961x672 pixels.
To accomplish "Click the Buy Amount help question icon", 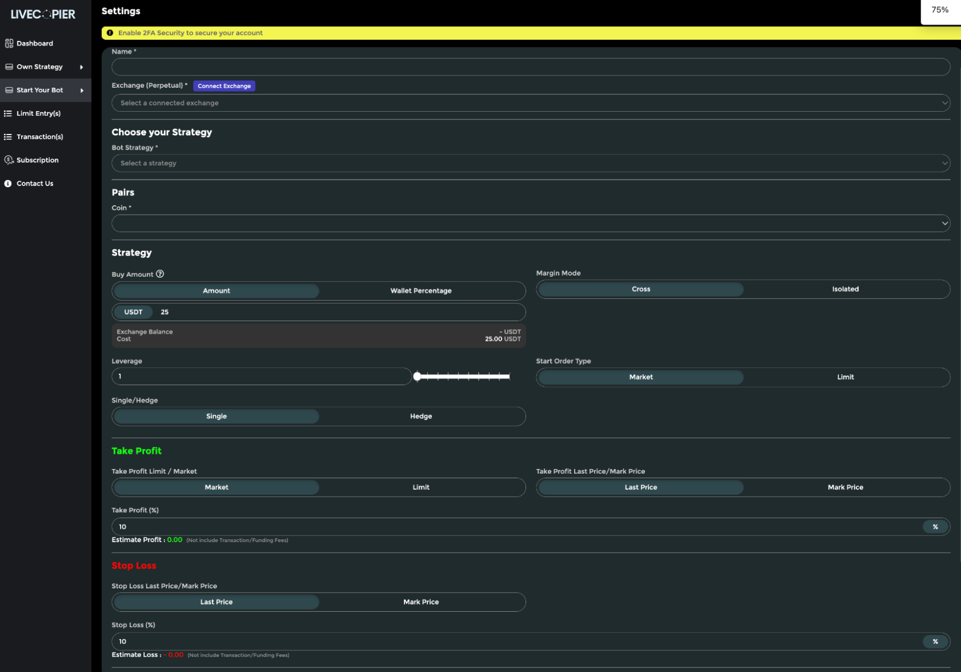I will click(160, 274).
